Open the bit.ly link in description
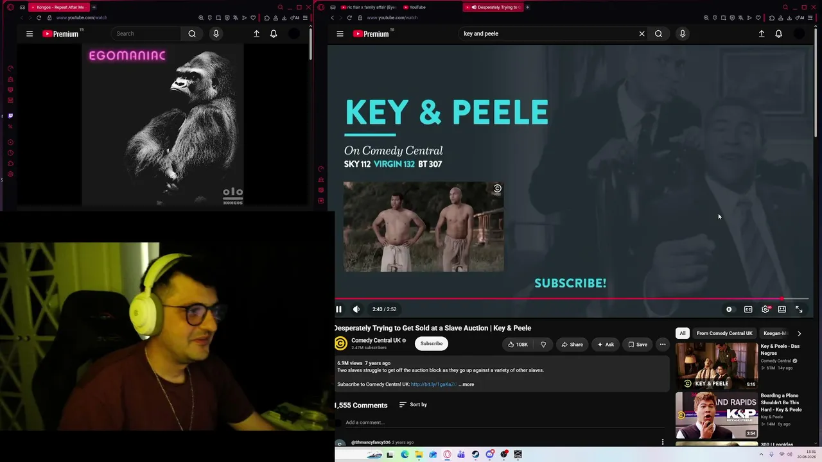Viewport: 822px width, 462px height. pyautogui.click(x=433, y=384)
